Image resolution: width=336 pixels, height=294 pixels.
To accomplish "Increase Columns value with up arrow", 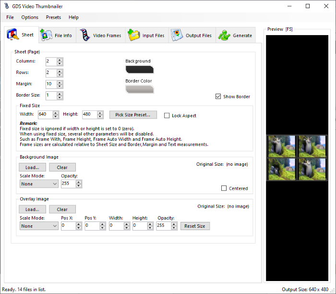I will pos(60,60).
